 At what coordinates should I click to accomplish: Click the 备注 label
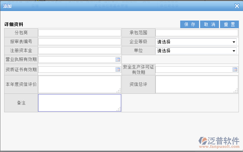click(x=21, y=103)
